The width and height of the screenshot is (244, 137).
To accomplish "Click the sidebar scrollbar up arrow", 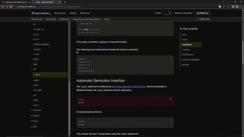I will point(69,22).
